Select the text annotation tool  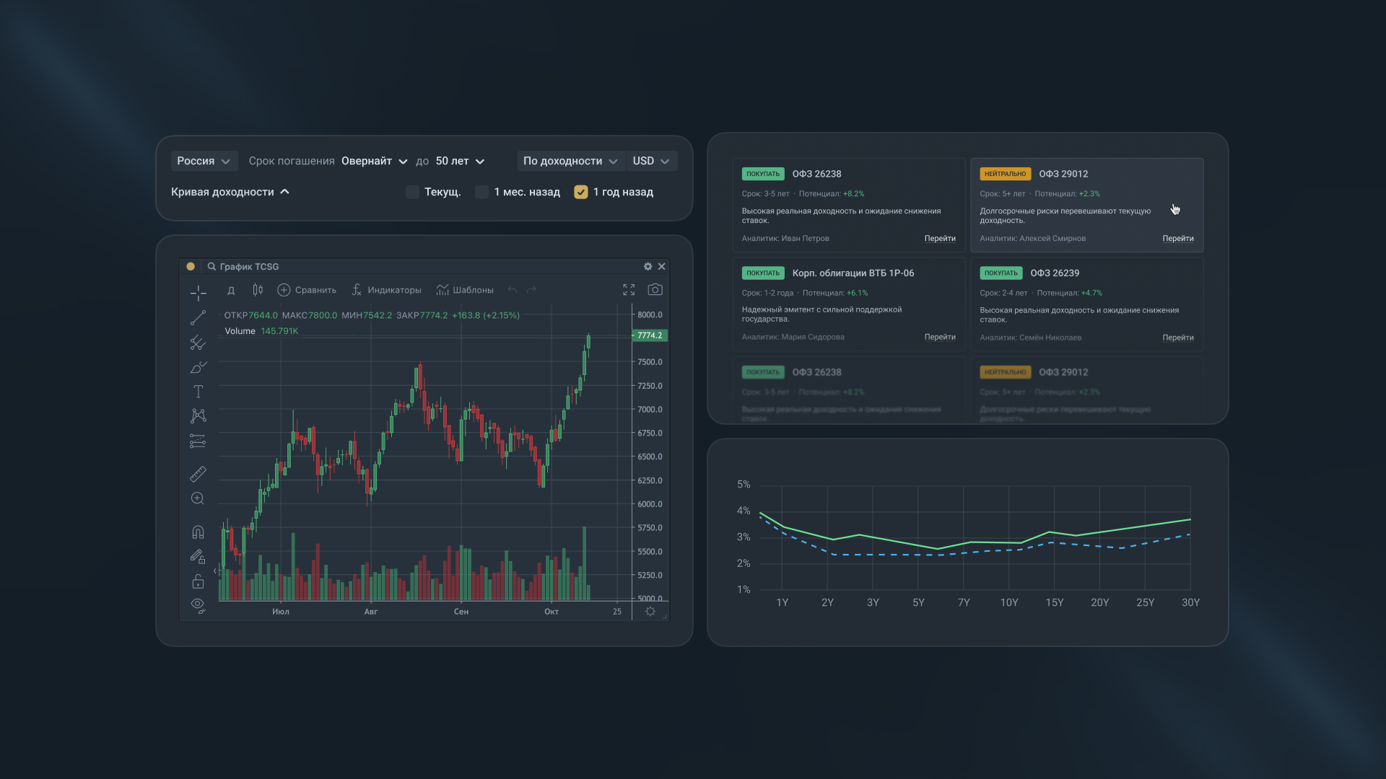pos(198,392)
